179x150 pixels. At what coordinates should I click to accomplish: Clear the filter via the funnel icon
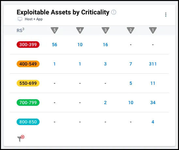click(x=21, y=139)
